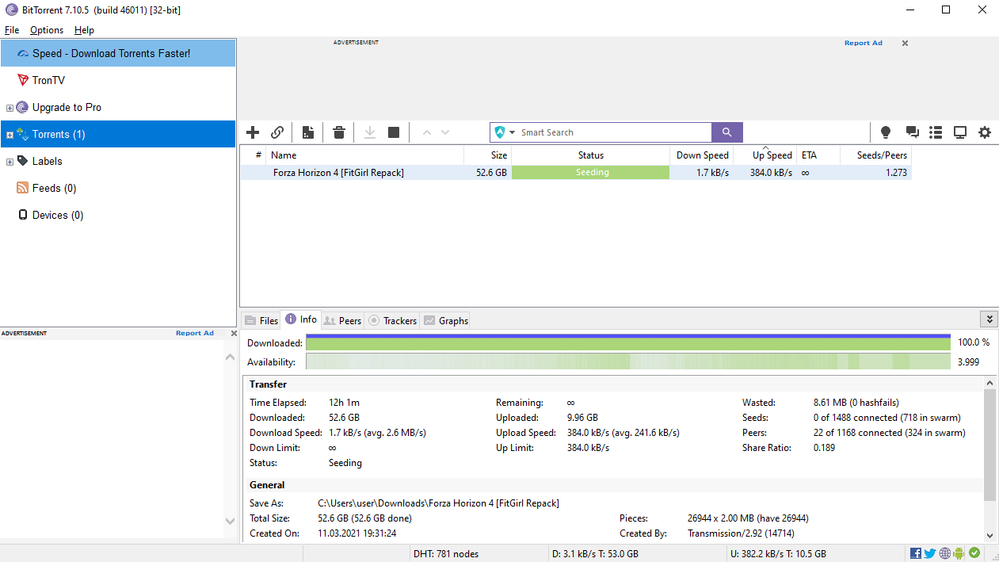
Task: Click the Stop torrent square icon
Action: [x=394, y=132]
